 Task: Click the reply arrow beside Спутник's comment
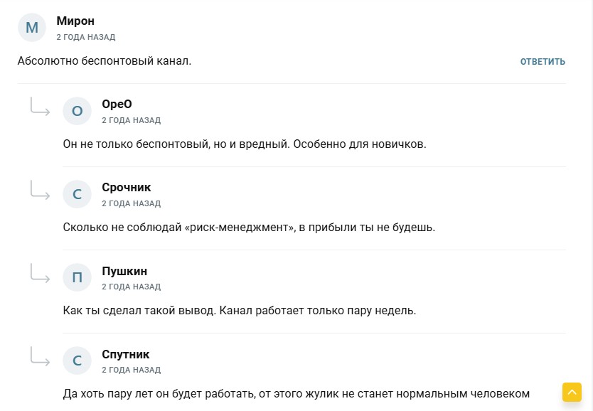coord(40,356)
